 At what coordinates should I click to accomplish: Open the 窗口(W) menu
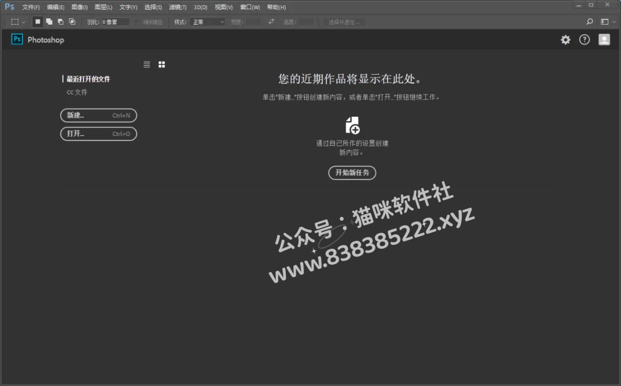250,7
